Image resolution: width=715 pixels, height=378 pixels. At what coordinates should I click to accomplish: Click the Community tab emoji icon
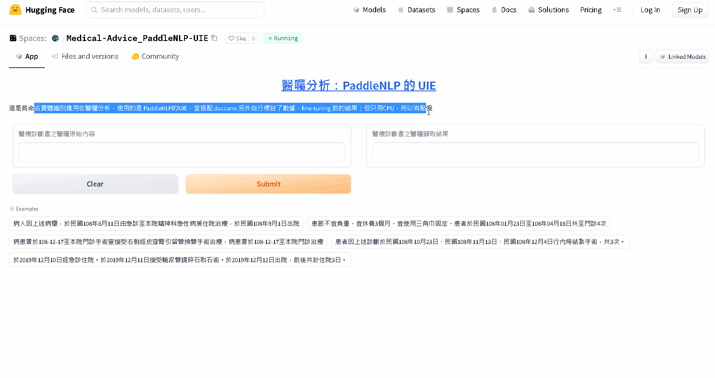pyautogui.click(x=135, y=56)
